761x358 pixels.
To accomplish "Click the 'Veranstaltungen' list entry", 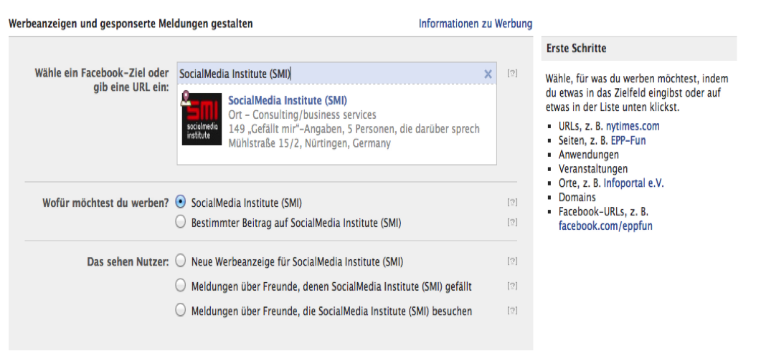I will tap(592, 168).
